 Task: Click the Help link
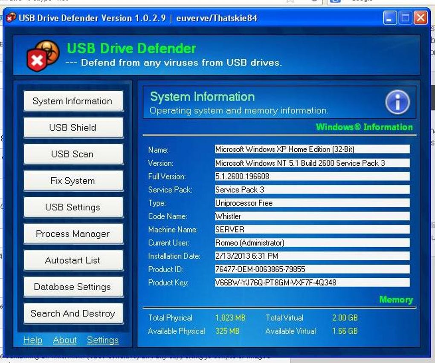(33, 340)
